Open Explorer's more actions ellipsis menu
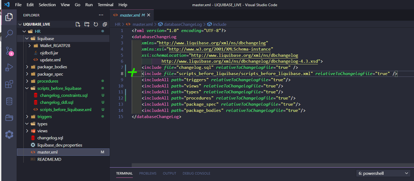This screenshot has height=181, width=414. pyautogui.click(x=101, y=15)
